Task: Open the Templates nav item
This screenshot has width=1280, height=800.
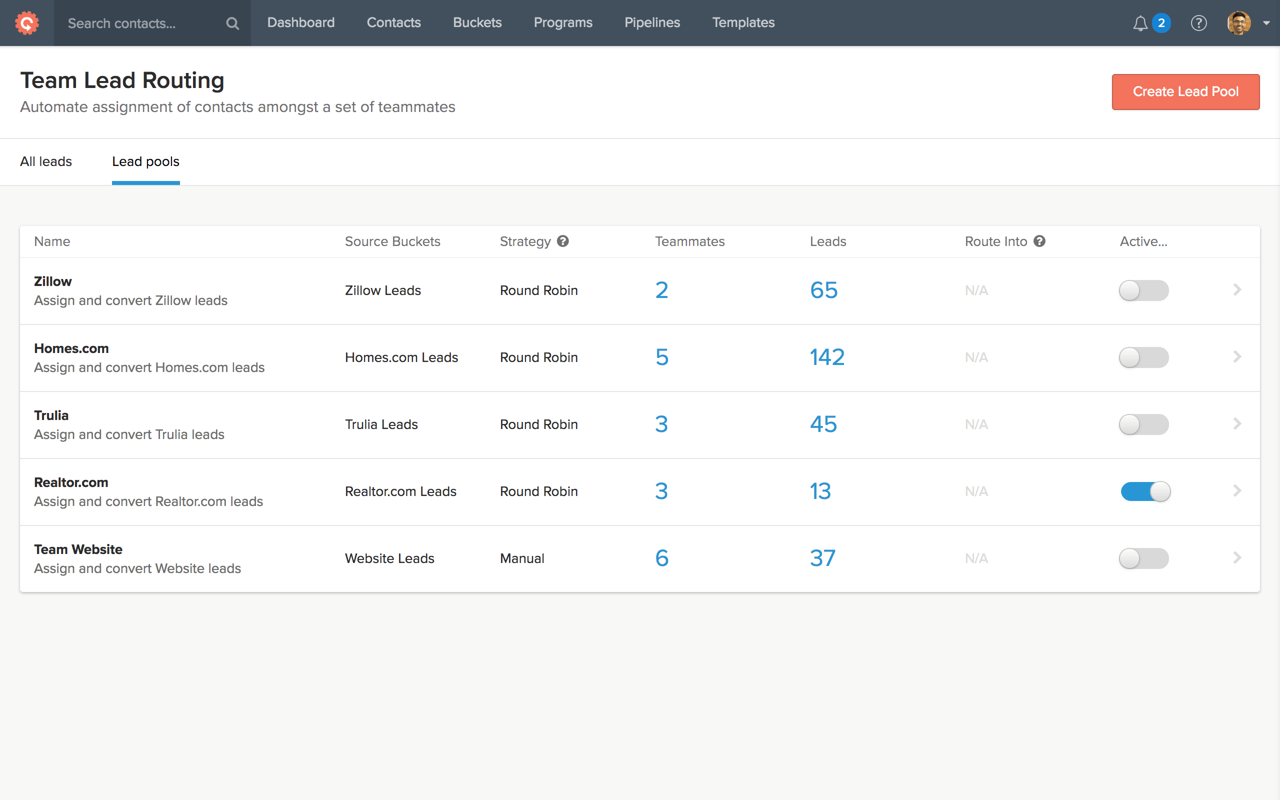Action: pyautogui.click(x=743, y=23)
